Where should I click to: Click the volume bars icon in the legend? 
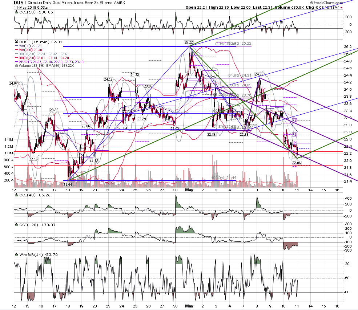16,65
